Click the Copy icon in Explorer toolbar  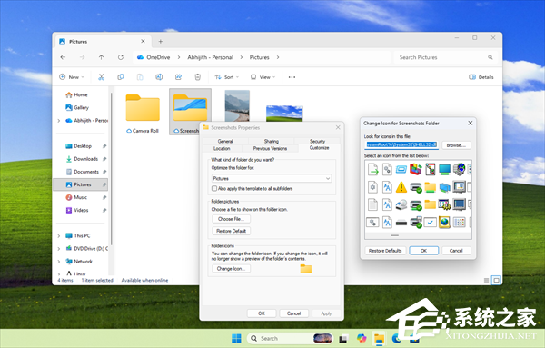tap(121, 77)
